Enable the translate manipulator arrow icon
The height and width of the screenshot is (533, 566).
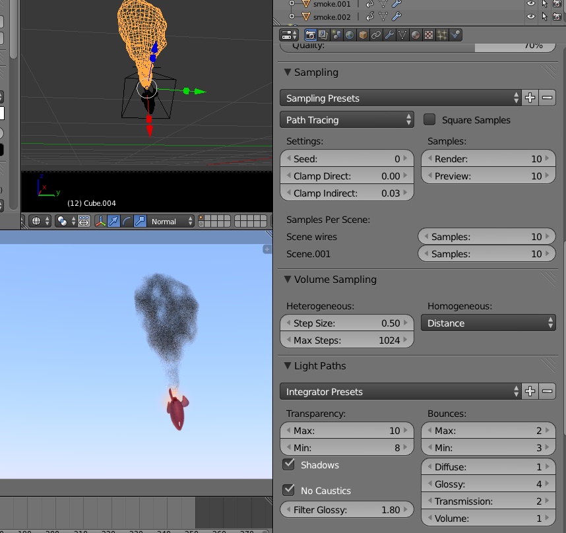pos(113,221)
